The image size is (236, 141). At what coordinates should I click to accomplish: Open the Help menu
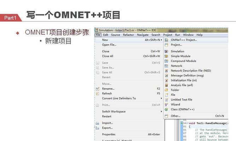pyautogui.click(x=200, y=35)
